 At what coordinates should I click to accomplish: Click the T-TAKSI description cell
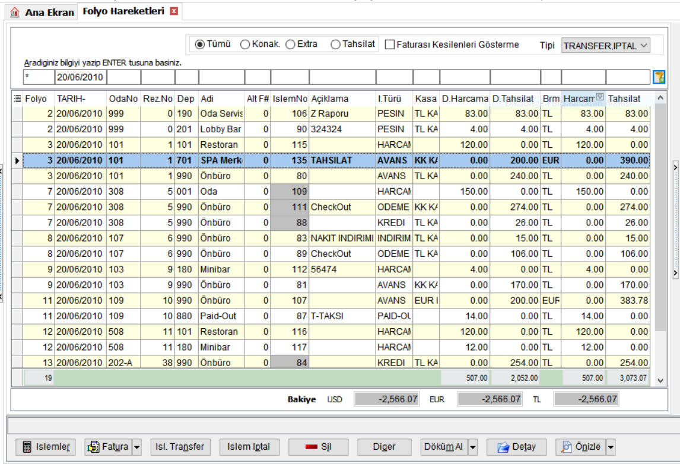342,316
